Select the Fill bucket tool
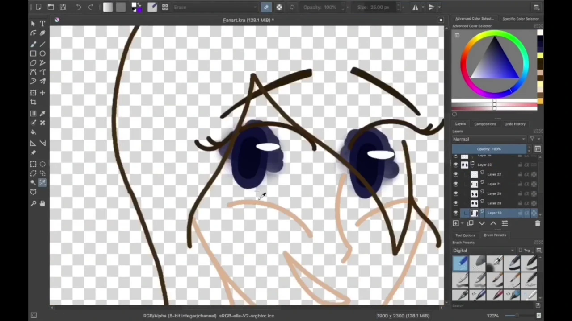Screen dimensions: 572x321 click(x=33, y=132)
